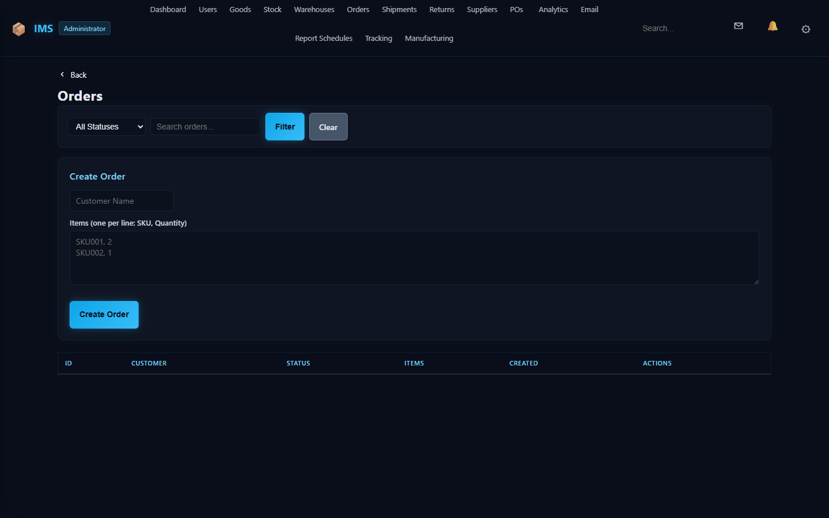The height and width of the screenshot is (518, 829).
Task: Go to the Warehouses page
Action: (314, 10)
